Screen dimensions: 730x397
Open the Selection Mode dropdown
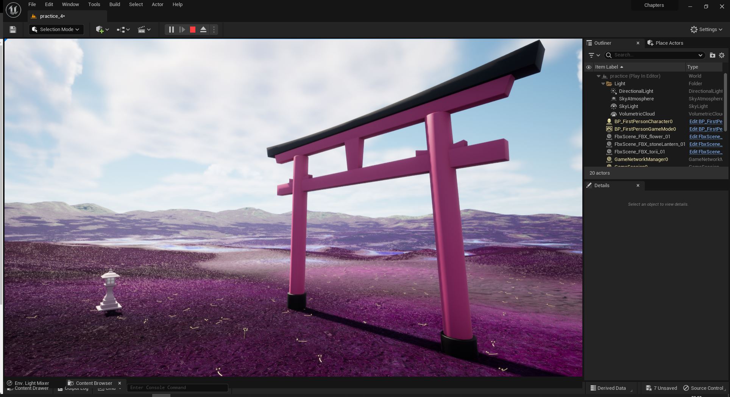[56, 30]
